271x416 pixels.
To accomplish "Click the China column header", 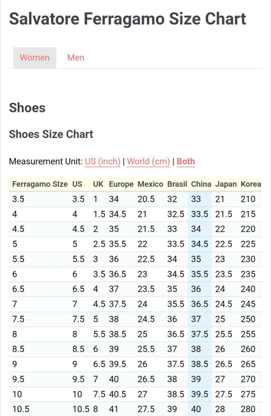I will (201, 184).
